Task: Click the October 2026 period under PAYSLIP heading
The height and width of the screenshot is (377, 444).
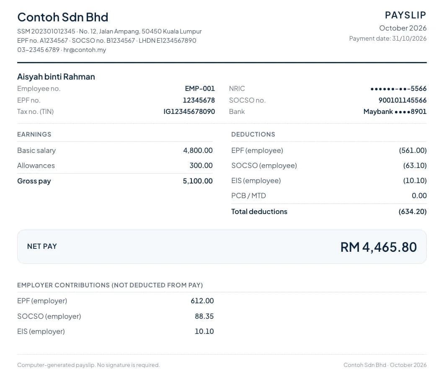Action: (x=403, y=28)
